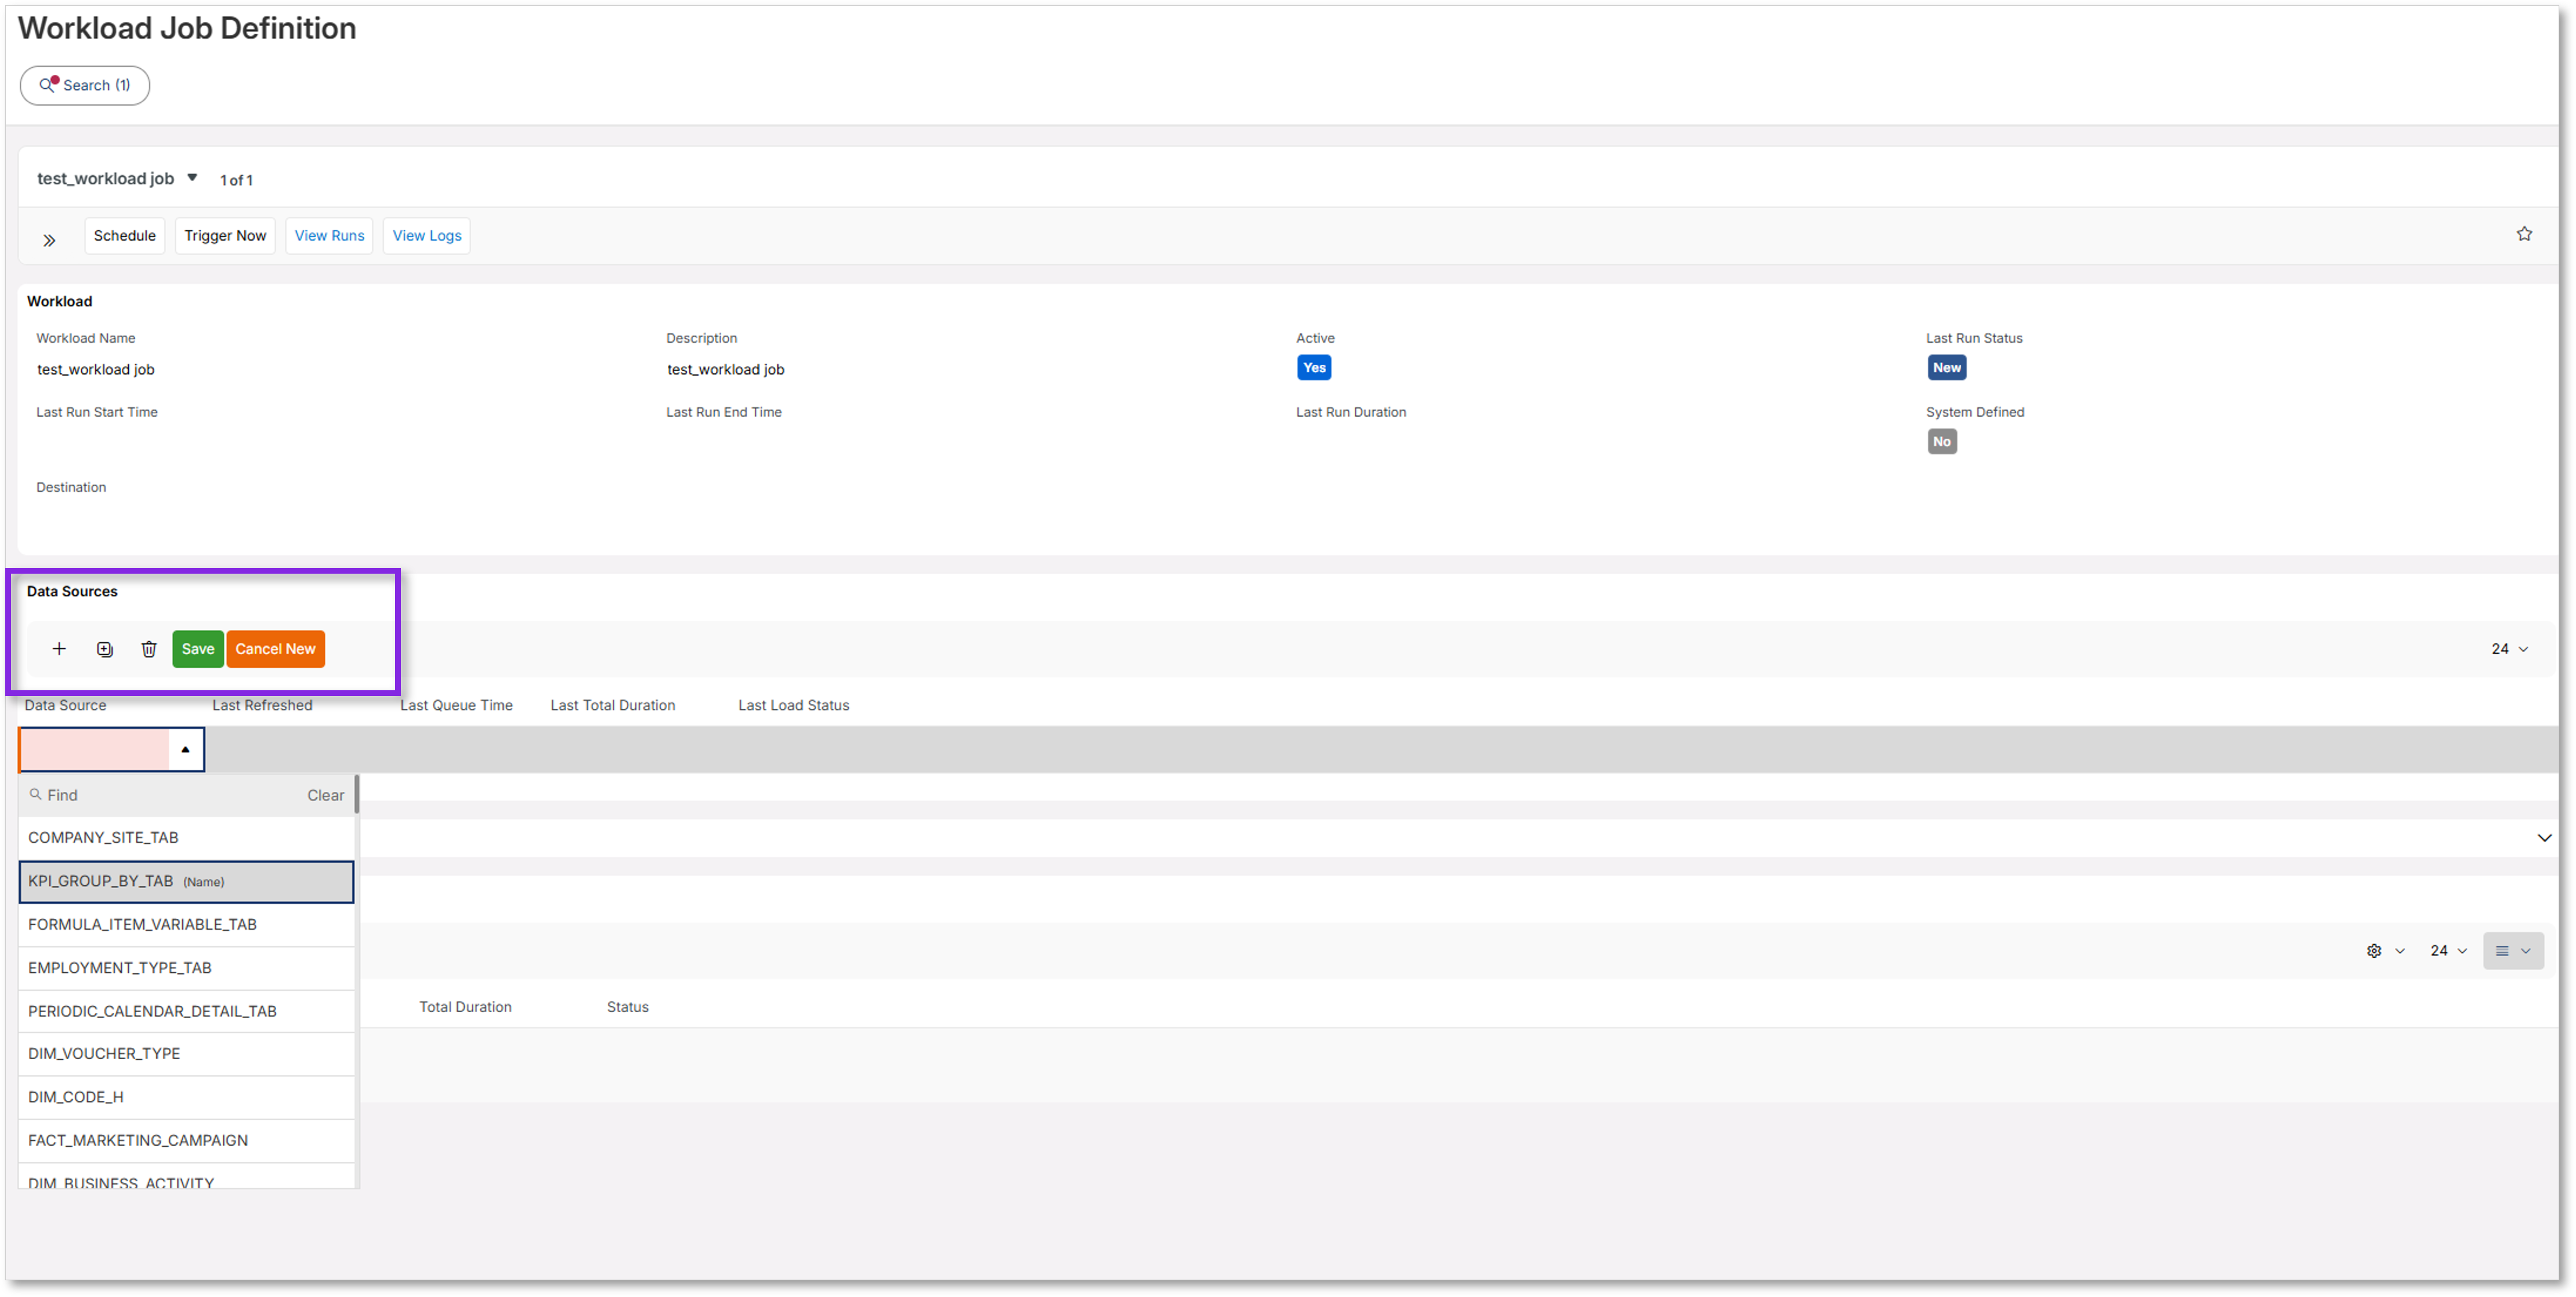Choose PERIODIC_CALENDAR_DETAIL_TAB in the dropdown
The width and height of the screenshot is (2576, 1297).
click(186, 1011)
